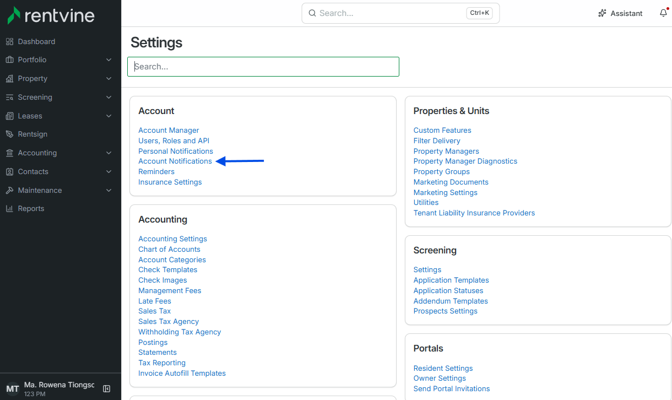Open Marketing Documents link
This screenshot has height=400, width=672.
(x=451, y=182)
